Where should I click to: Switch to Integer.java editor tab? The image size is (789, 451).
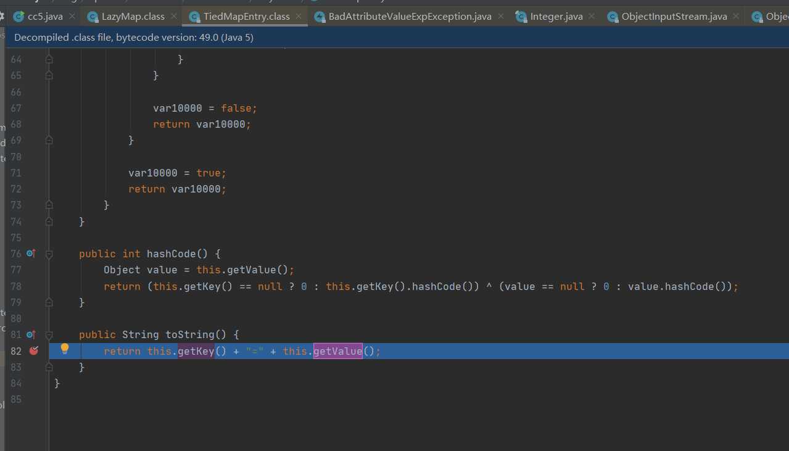point(556,17)
